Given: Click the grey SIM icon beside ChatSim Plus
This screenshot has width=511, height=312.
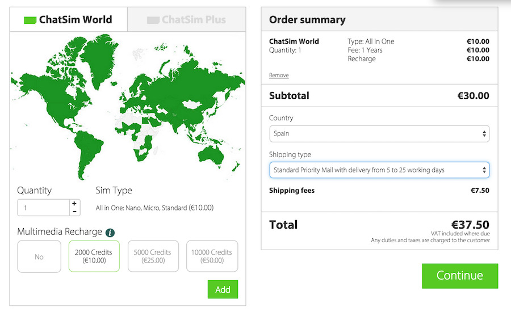Looking at the screenshot, I should tap(153, 20).
